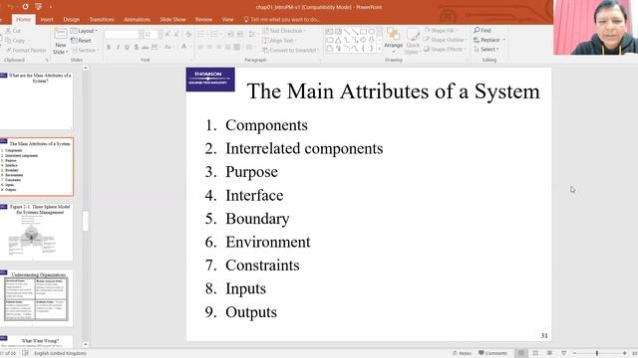The image size is (638, 358).
Task: Open the Transitions ribbon tab
Action: point(102,19)
